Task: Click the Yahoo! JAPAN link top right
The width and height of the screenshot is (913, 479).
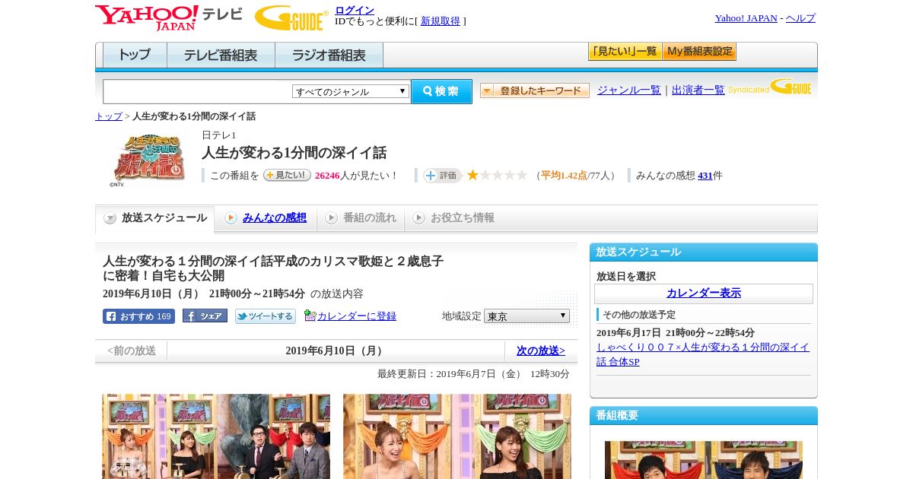Action: pos(746,18)
